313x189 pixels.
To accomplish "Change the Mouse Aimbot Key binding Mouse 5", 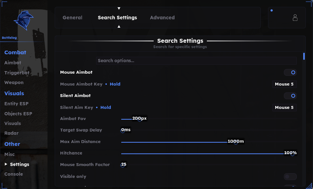I will [284, 84].
